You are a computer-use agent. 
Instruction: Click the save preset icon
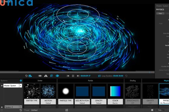click(67, 110)
